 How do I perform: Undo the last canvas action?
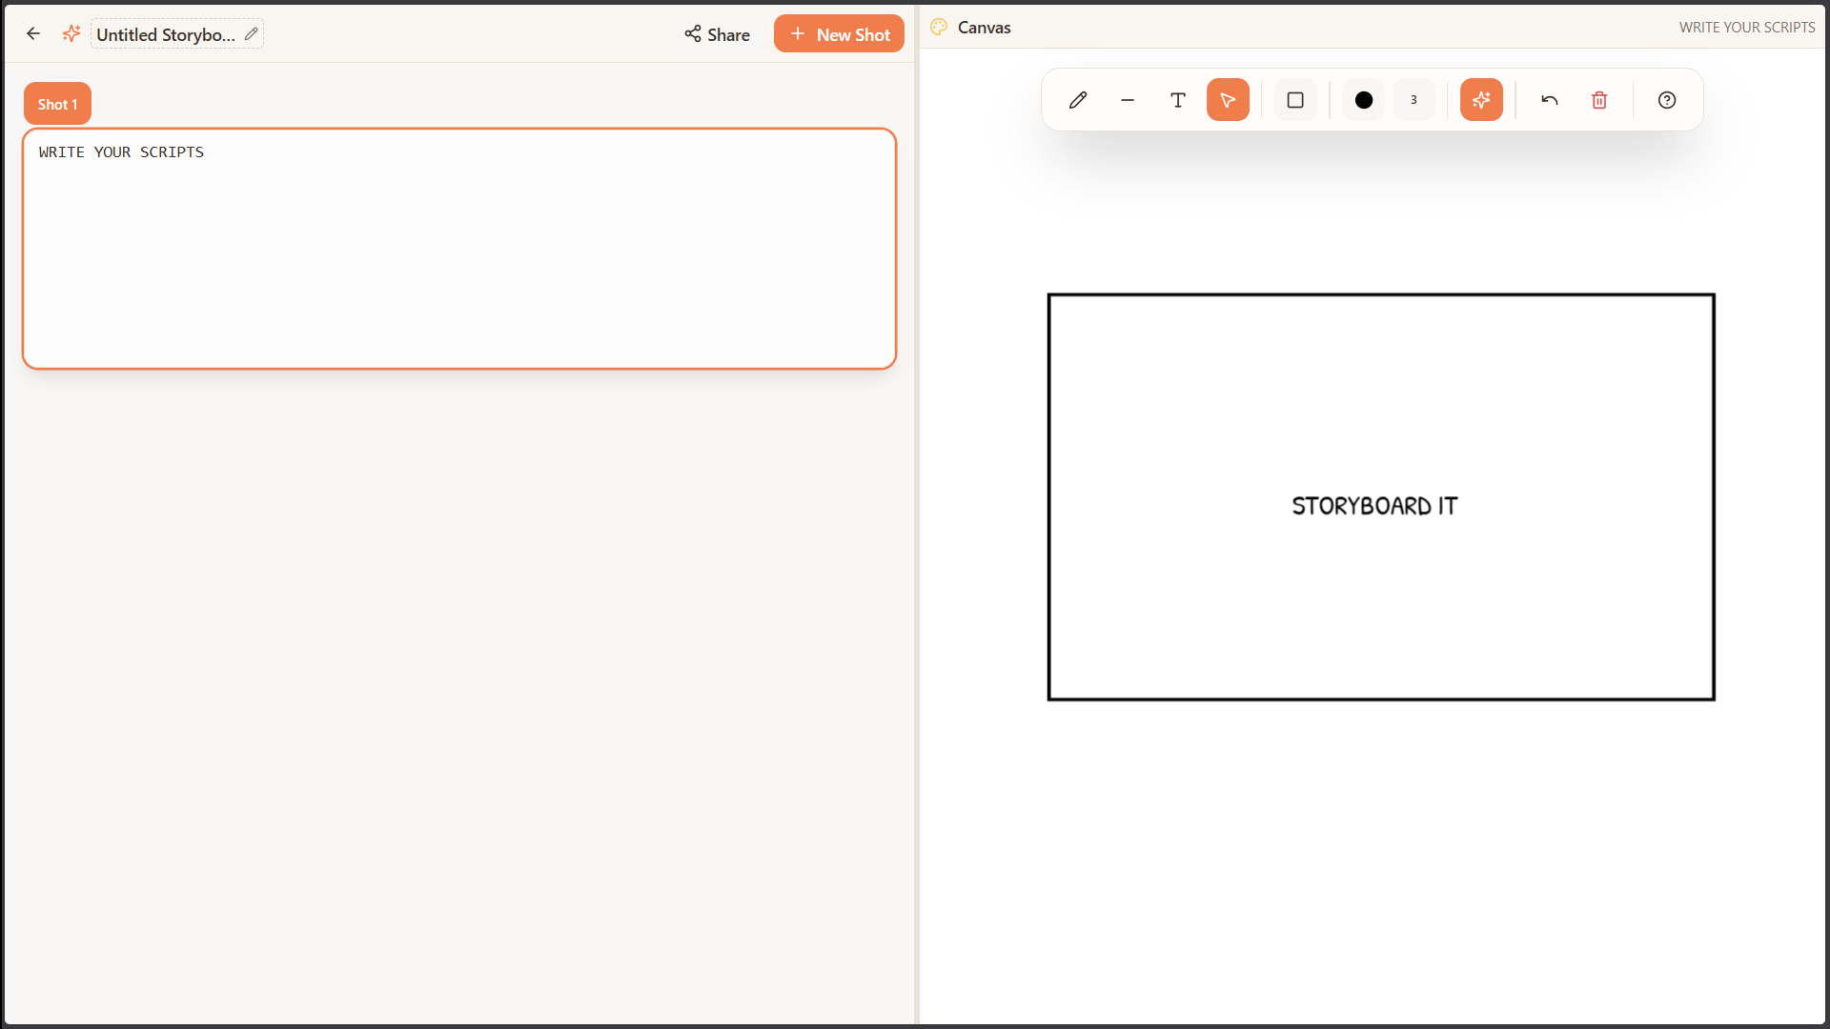click(x=1549, y=100)
